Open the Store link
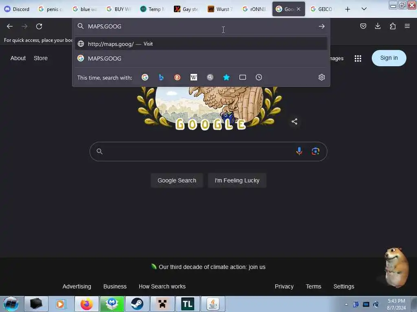Image resolution: width=417 pixels, height=312 pixels. (x=41, y=58)
